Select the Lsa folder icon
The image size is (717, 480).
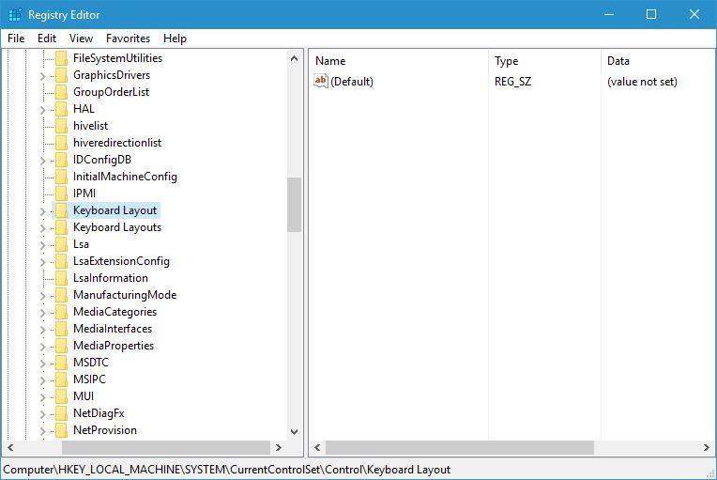click(x=61, y=245)
